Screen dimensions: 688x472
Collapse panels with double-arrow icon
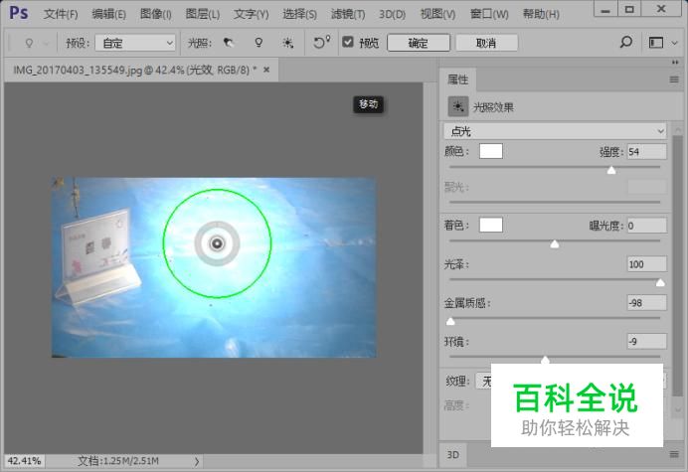[675, 63]
